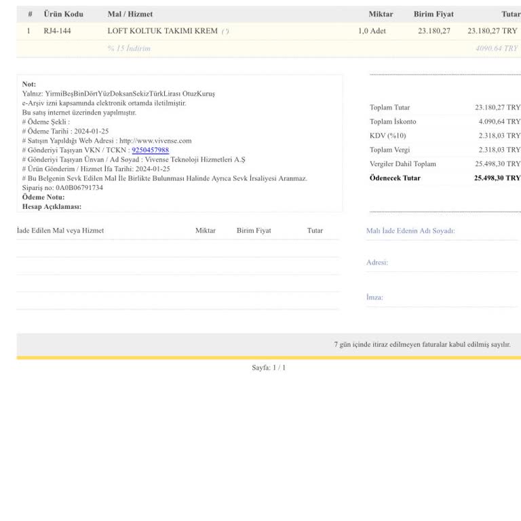
Task: Click the 'Miktar' header in the top table
Action: [381, 14]
